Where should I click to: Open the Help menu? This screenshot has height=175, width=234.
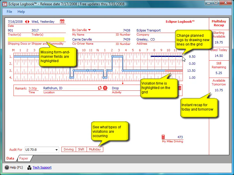pos(21,12)
